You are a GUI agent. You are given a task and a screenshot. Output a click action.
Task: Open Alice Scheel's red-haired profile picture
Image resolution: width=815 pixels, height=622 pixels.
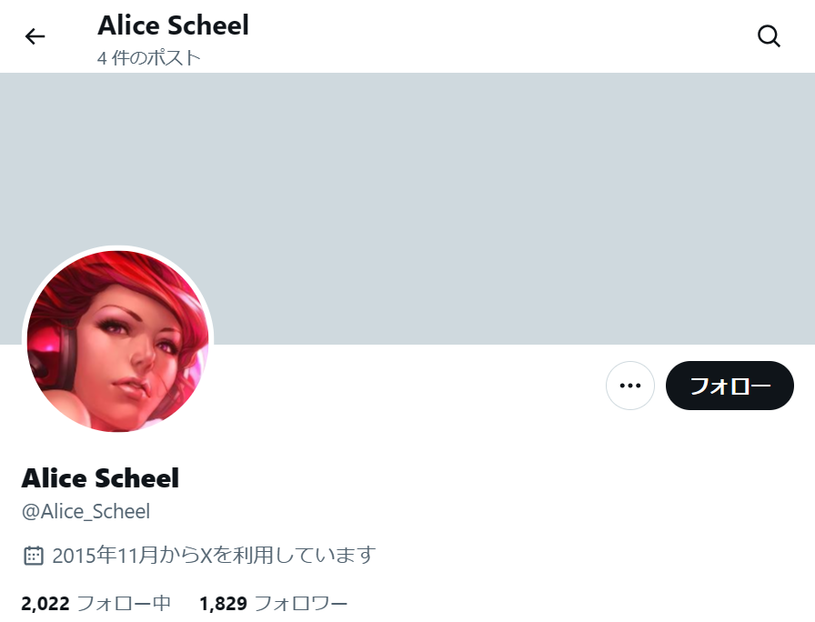click(x=118, y=341)
